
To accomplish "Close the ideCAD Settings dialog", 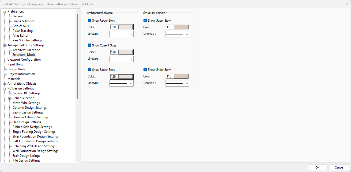I will pyautogui.click(x=346, y=4).
